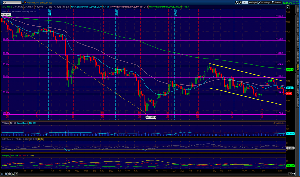Click the 61.8% Fibonacci level label
Screen dimensions: 300x177
pos(6,76)
